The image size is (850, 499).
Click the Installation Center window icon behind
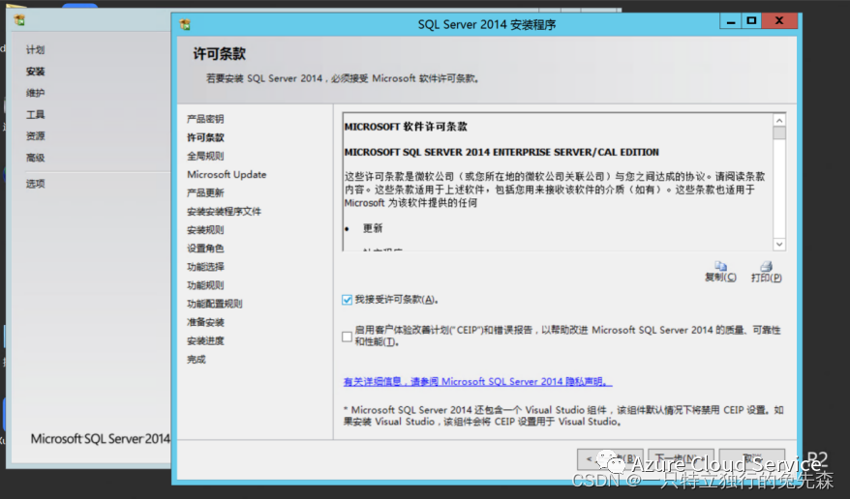click(x=20, y=20)
